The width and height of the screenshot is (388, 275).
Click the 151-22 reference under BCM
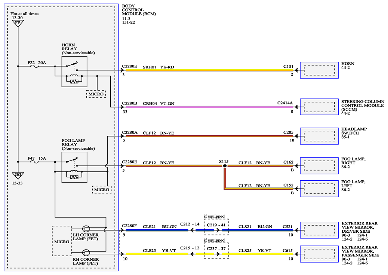pyautogui.click(x=129, y=22)
